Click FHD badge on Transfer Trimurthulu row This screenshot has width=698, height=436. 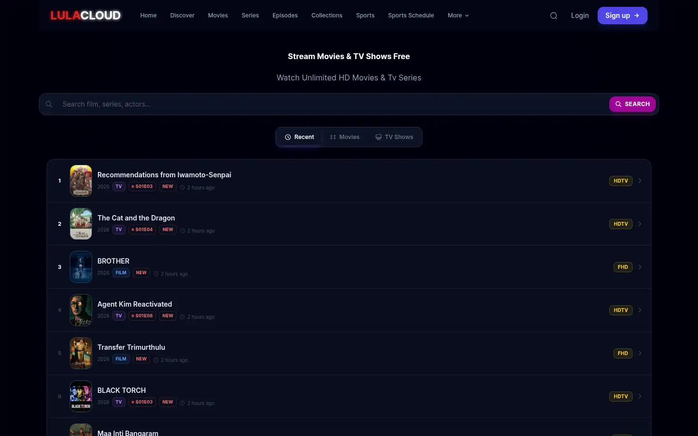623,353
